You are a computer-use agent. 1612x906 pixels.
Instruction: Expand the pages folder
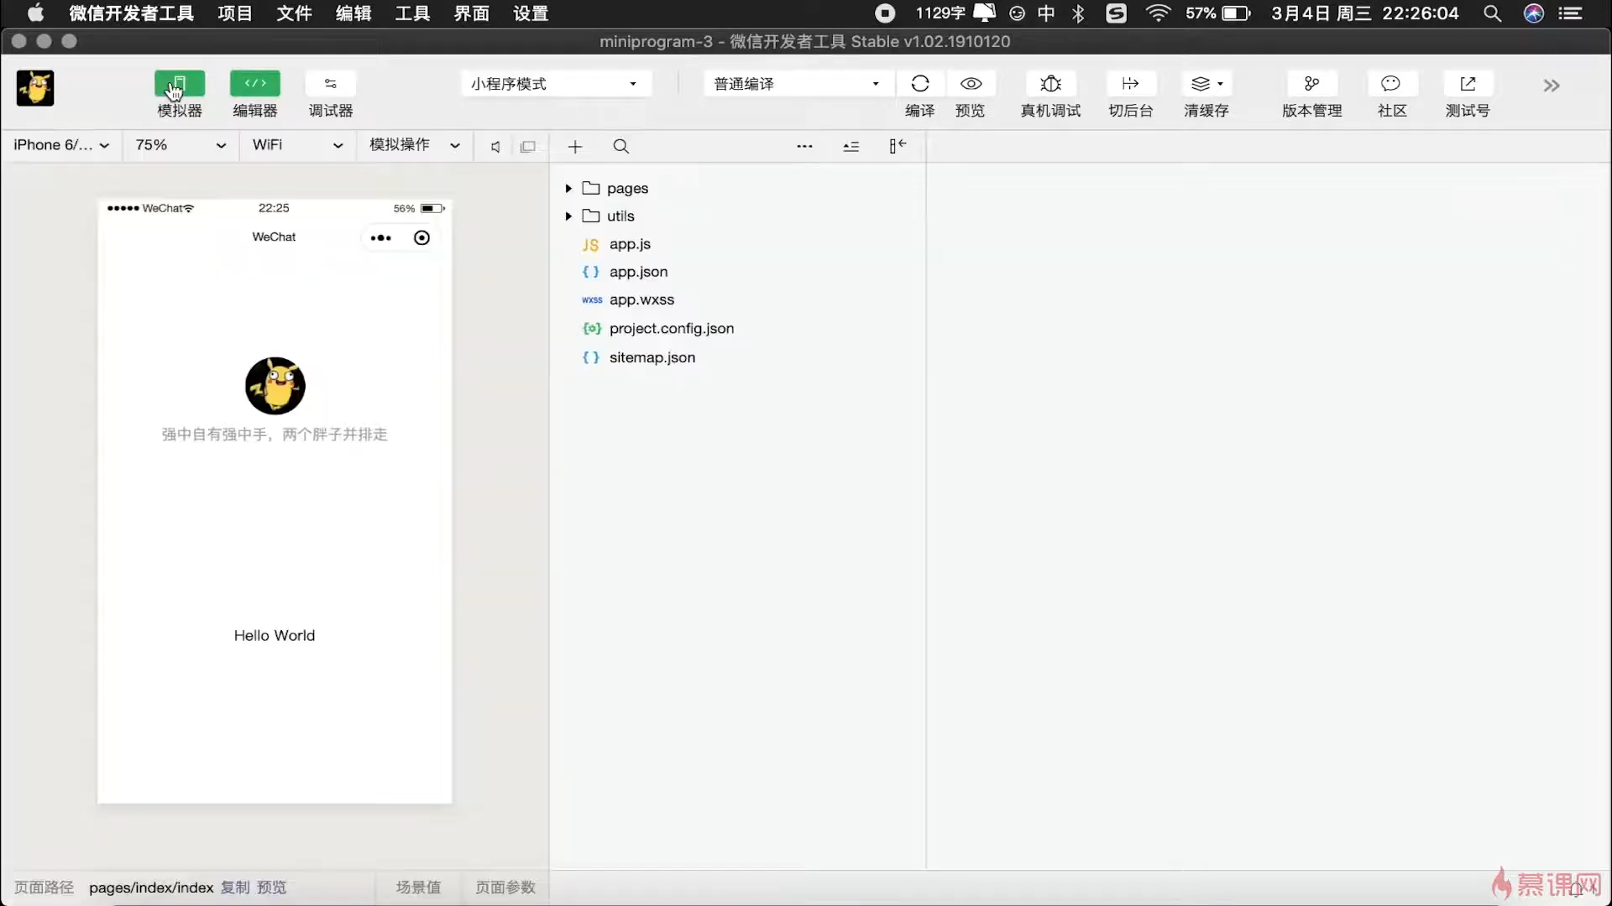(568, 189)
